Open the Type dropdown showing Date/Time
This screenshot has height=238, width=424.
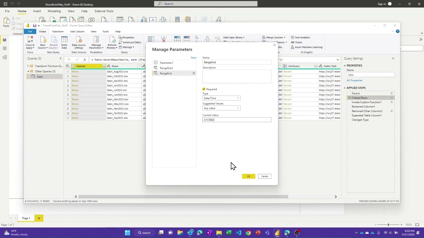[221, 98]
